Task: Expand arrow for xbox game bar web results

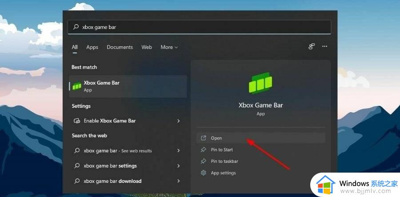Action: (x=179, y=151)
